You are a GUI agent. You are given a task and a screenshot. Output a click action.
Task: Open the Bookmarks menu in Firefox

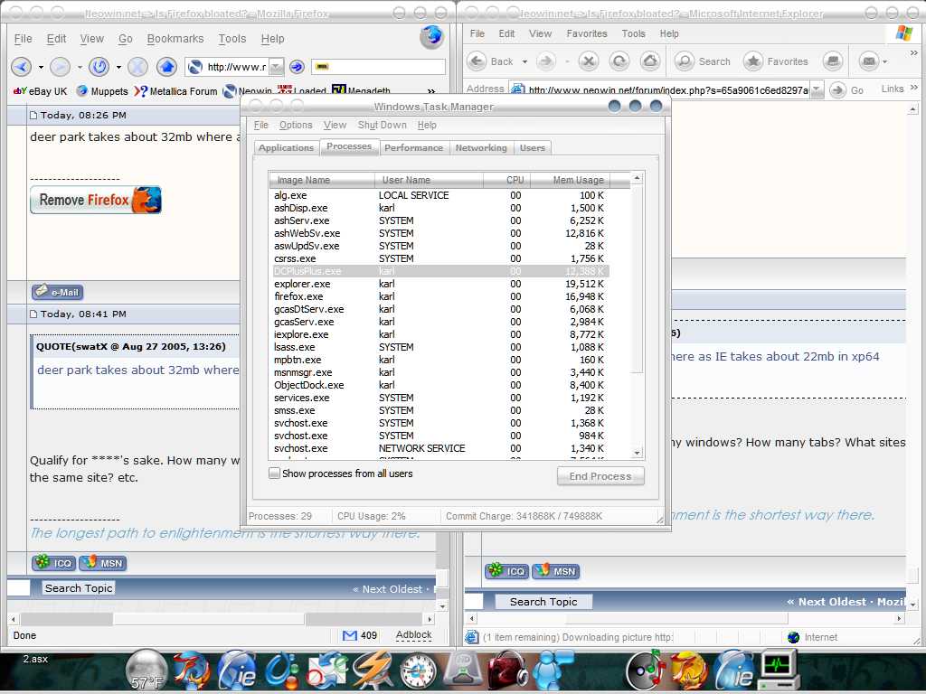175,39
